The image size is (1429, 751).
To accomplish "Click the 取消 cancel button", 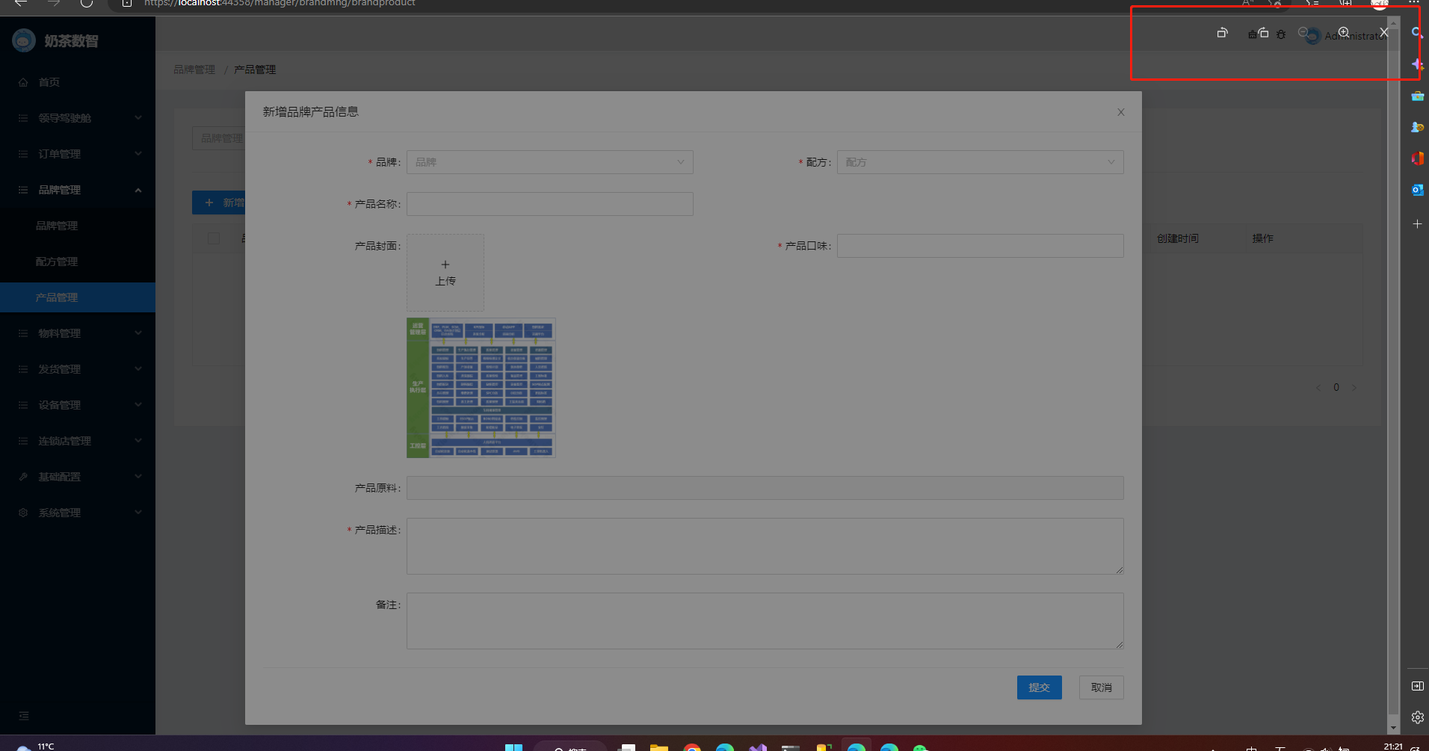I will 1101,687.
